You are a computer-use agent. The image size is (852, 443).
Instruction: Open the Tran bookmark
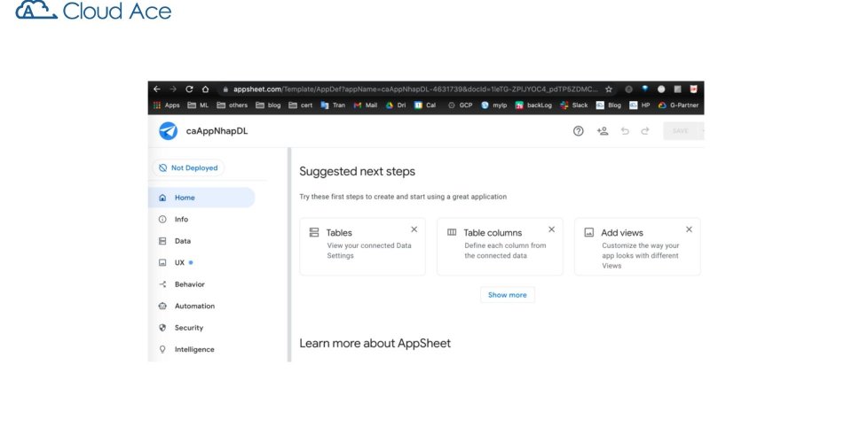coord(333,105)
